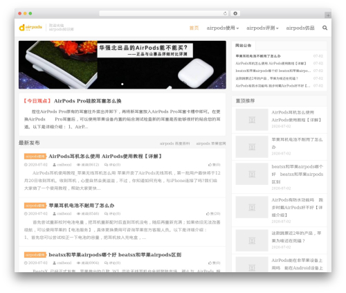Click date clock icon on beatsx post
Viewport: 346px width, 293px height.
(26, 263)
